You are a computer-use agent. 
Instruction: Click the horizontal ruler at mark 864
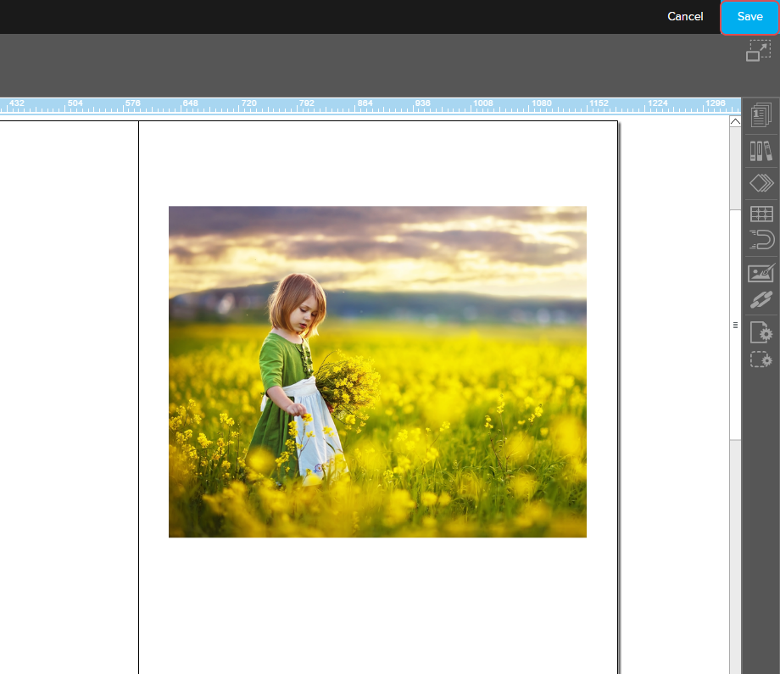(365, 105)
